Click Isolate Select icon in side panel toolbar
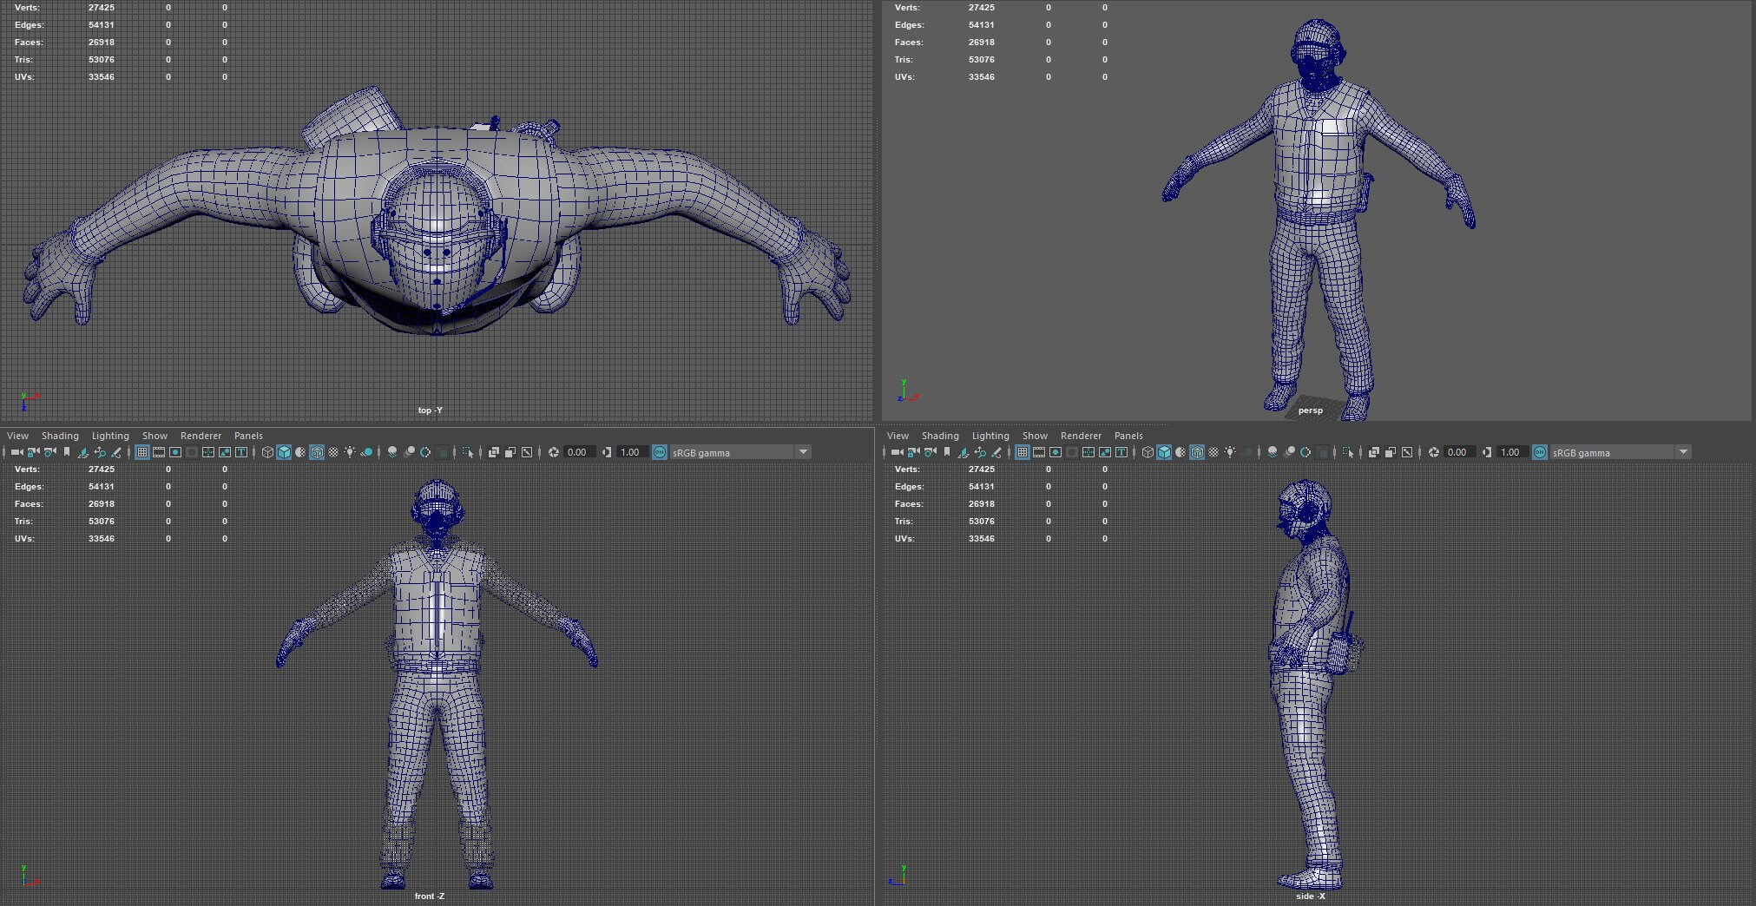 1348,452
